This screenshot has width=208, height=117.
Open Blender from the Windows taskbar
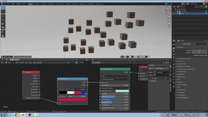point(23,115)
